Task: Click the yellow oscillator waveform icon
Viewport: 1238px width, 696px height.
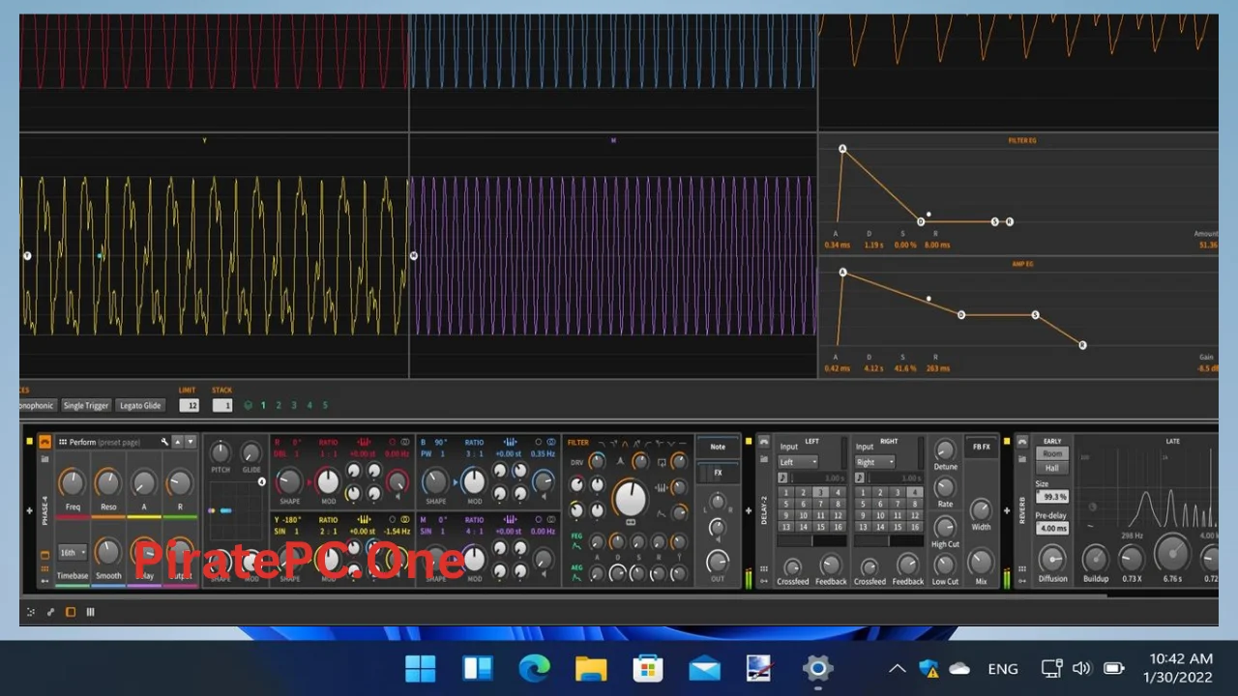Action: point(364,519)
